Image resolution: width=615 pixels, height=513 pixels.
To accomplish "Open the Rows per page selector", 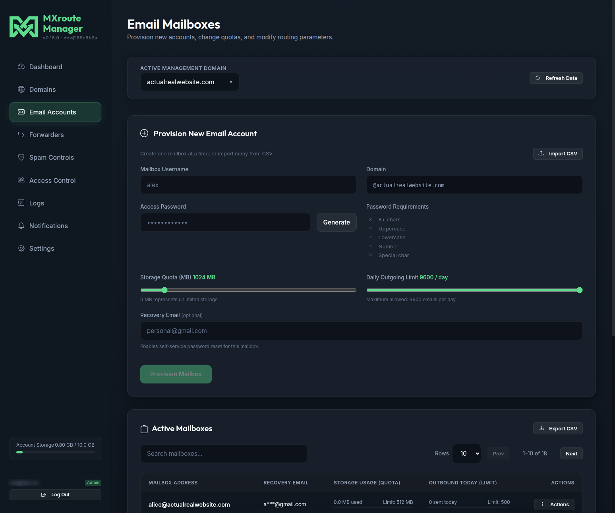I will coord(467,453).
